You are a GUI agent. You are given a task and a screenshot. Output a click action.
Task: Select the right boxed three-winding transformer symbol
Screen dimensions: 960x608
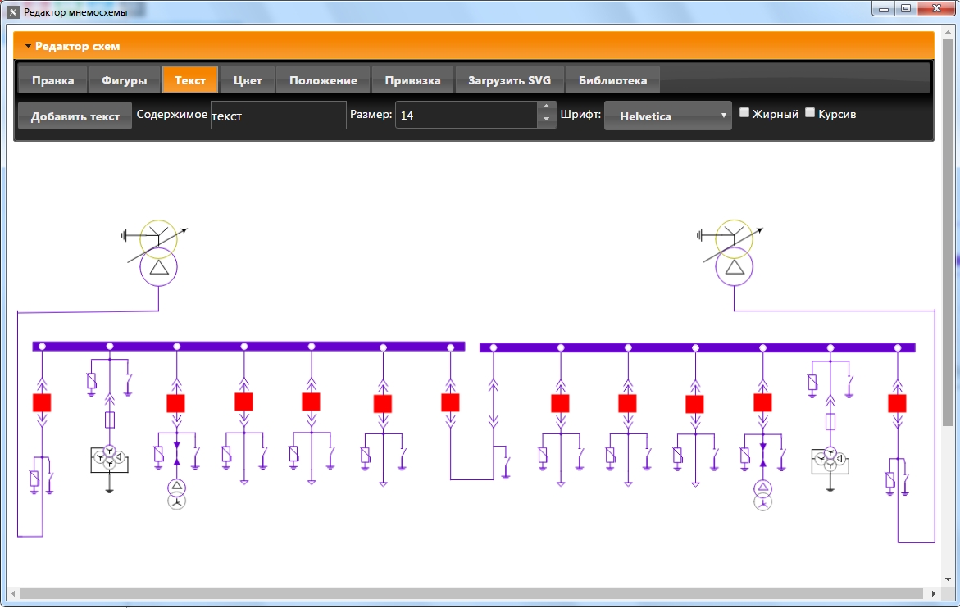click(x=830, y=460)
